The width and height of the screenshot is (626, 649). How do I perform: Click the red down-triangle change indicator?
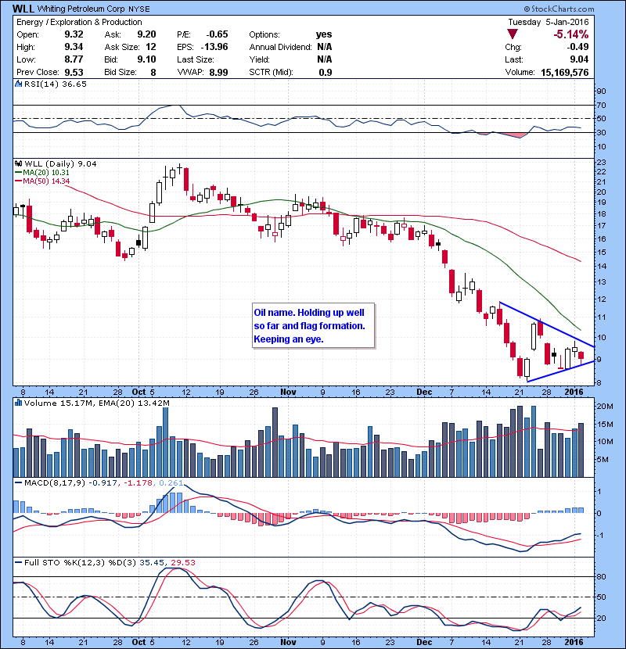click(513, 34)
